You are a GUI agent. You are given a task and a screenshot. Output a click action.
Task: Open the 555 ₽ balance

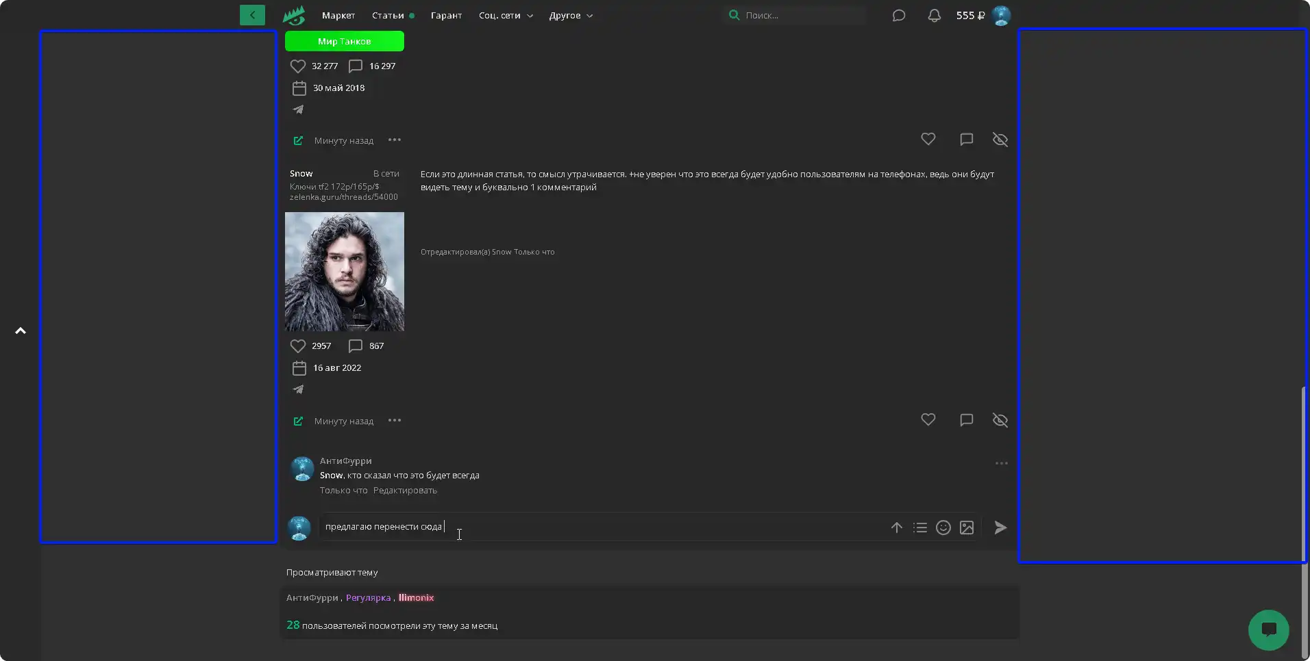click(x=970, y=15)
